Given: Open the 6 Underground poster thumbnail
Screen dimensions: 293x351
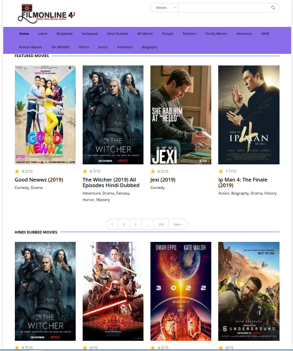Looking at the screenshot, I should [249, 291].
